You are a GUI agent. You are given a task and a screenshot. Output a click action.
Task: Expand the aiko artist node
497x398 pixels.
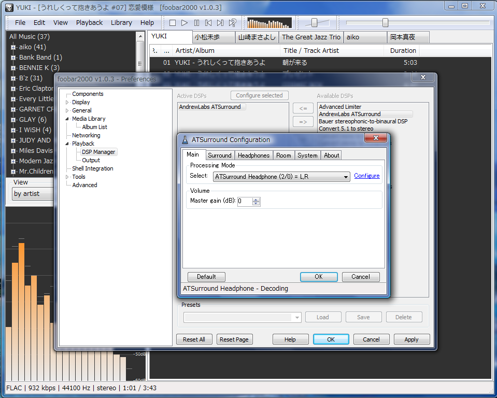click(13, 47)
